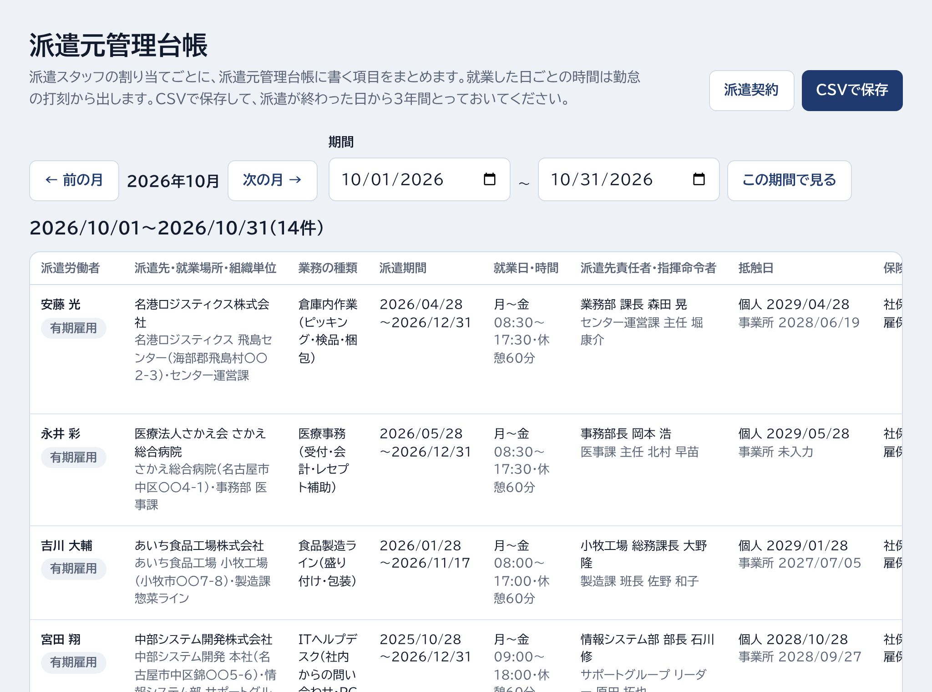This screenshot has height=692, width=932.
Task: Click worker name 吉川 大輔
Action: (66, 545)
